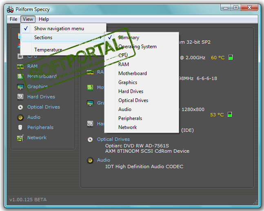The width and height of the screenshot is (264, 211).
Task: Click the Network card icon in sidebar
Action: click(x=20, y=138)
